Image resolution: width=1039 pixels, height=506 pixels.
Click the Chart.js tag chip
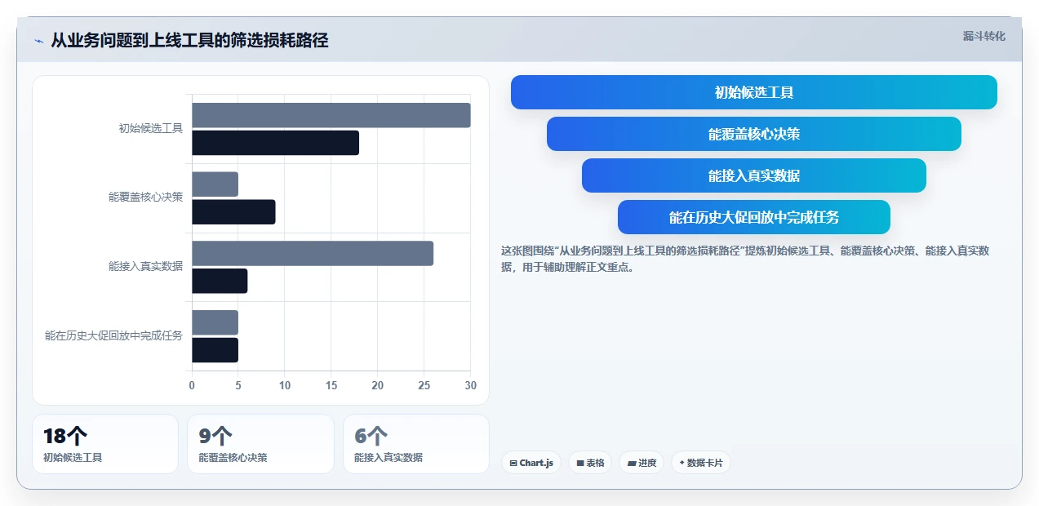click(531, 463)
